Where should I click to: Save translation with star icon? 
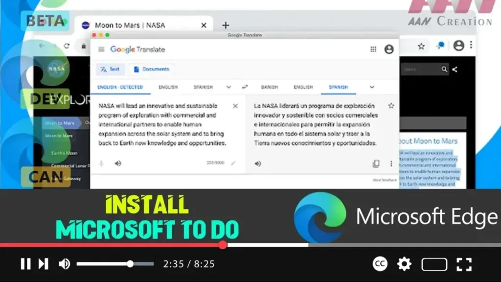tap(391, 106)
